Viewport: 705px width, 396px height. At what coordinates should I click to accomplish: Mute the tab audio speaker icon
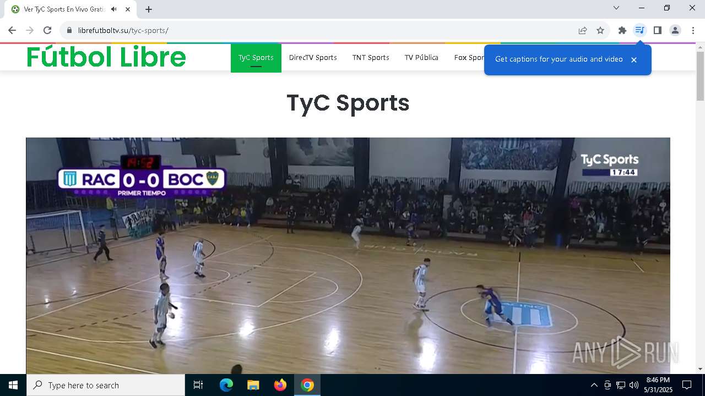click(x=114, y=9)
